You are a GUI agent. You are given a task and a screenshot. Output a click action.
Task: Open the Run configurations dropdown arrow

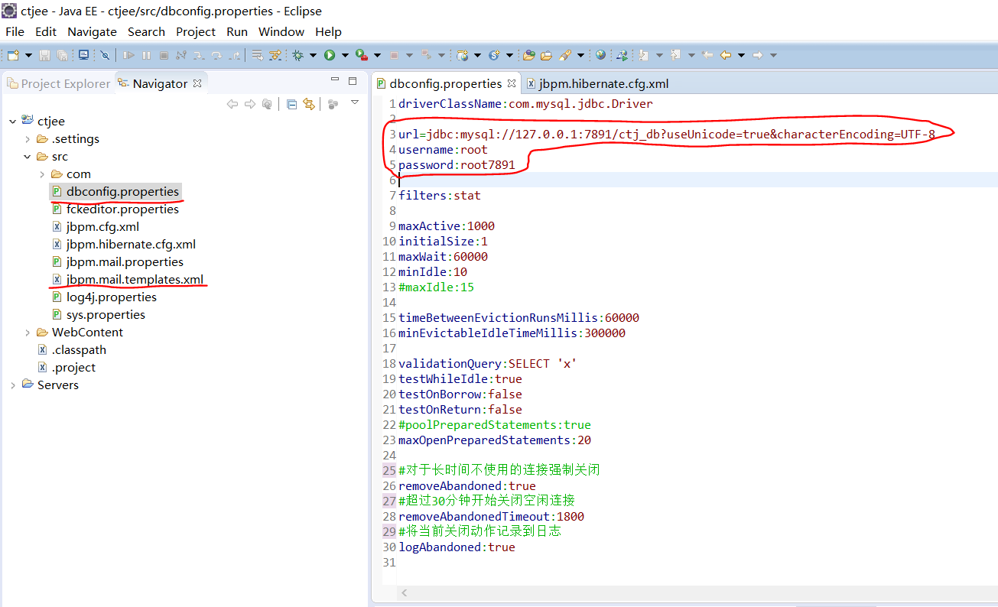tap(345, 55)
